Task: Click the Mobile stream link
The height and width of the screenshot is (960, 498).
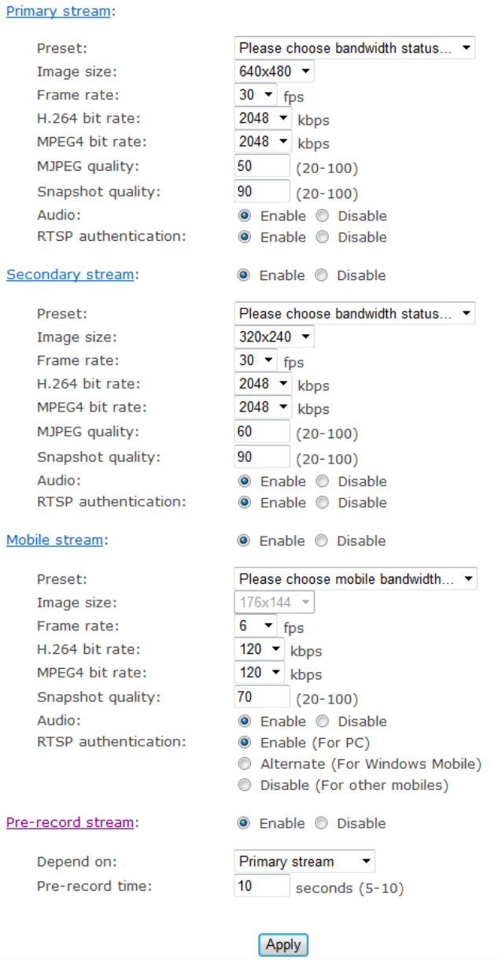Action: coord(54,540)
